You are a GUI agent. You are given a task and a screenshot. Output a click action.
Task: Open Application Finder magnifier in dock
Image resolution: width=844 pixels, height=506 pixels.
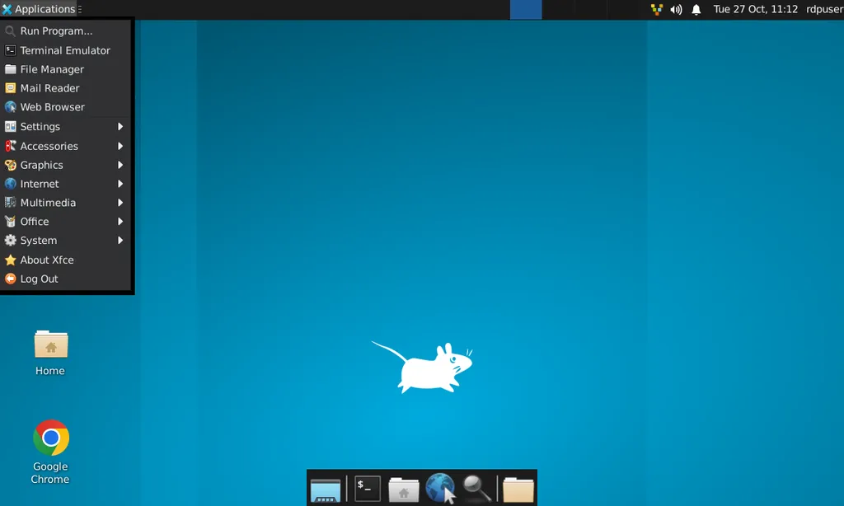click(x=476, y=489)
